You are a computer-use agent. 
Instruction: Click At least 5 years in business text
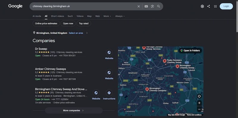click(x=48, y=76)
